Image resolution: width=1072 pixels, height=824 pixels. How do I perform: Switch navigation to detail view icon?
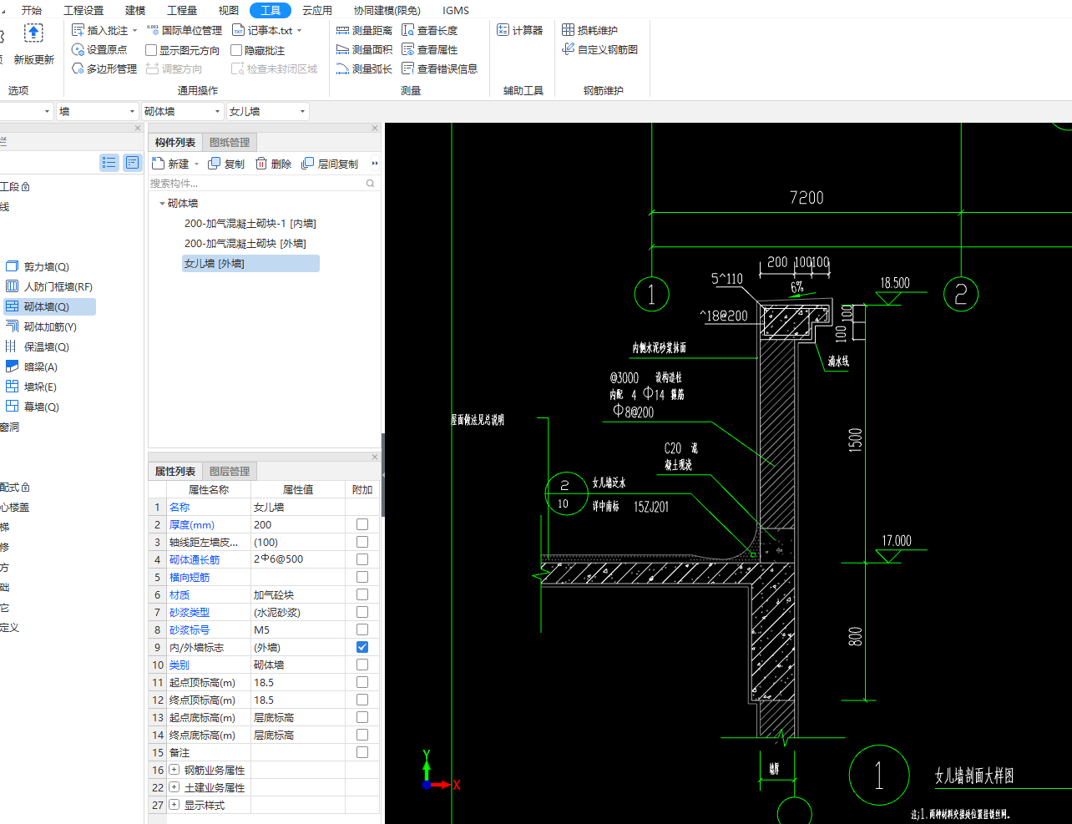[133, 163]
